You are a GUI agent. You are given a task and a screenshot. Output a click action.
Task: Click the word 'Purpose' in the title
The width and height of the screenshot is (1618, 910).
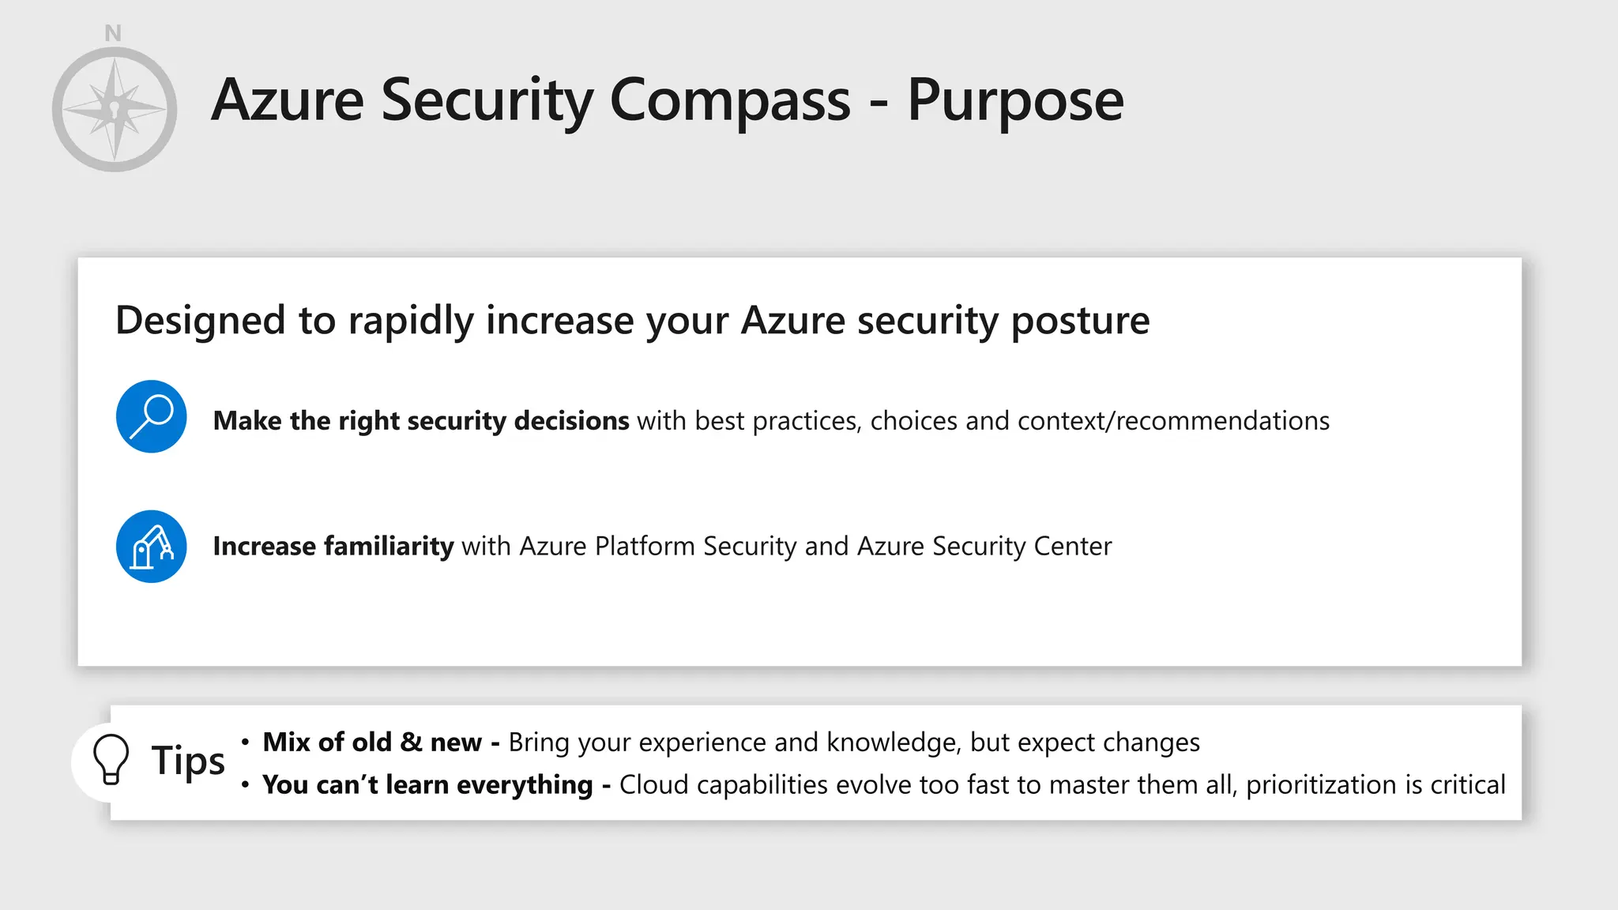pos(1015,100)
